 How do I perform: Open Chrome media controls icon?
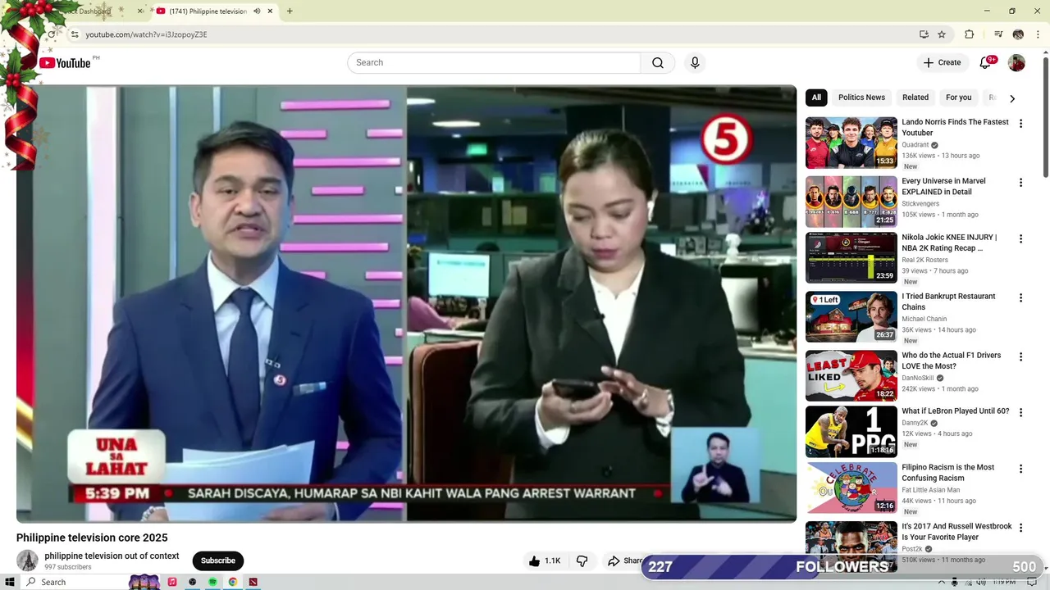point(998,34)
